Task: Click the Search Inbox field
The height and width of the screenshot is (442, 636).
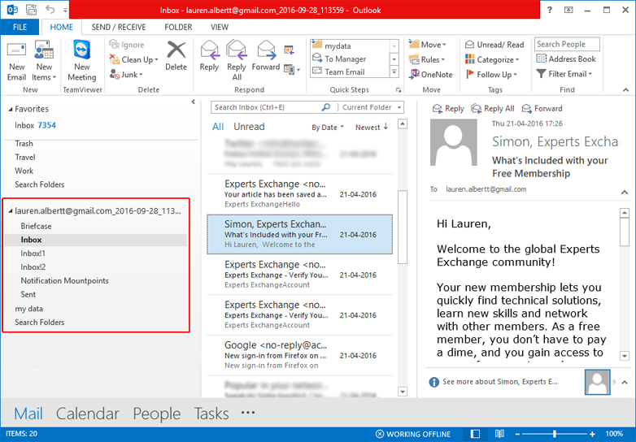Action: tap(267, 107)
